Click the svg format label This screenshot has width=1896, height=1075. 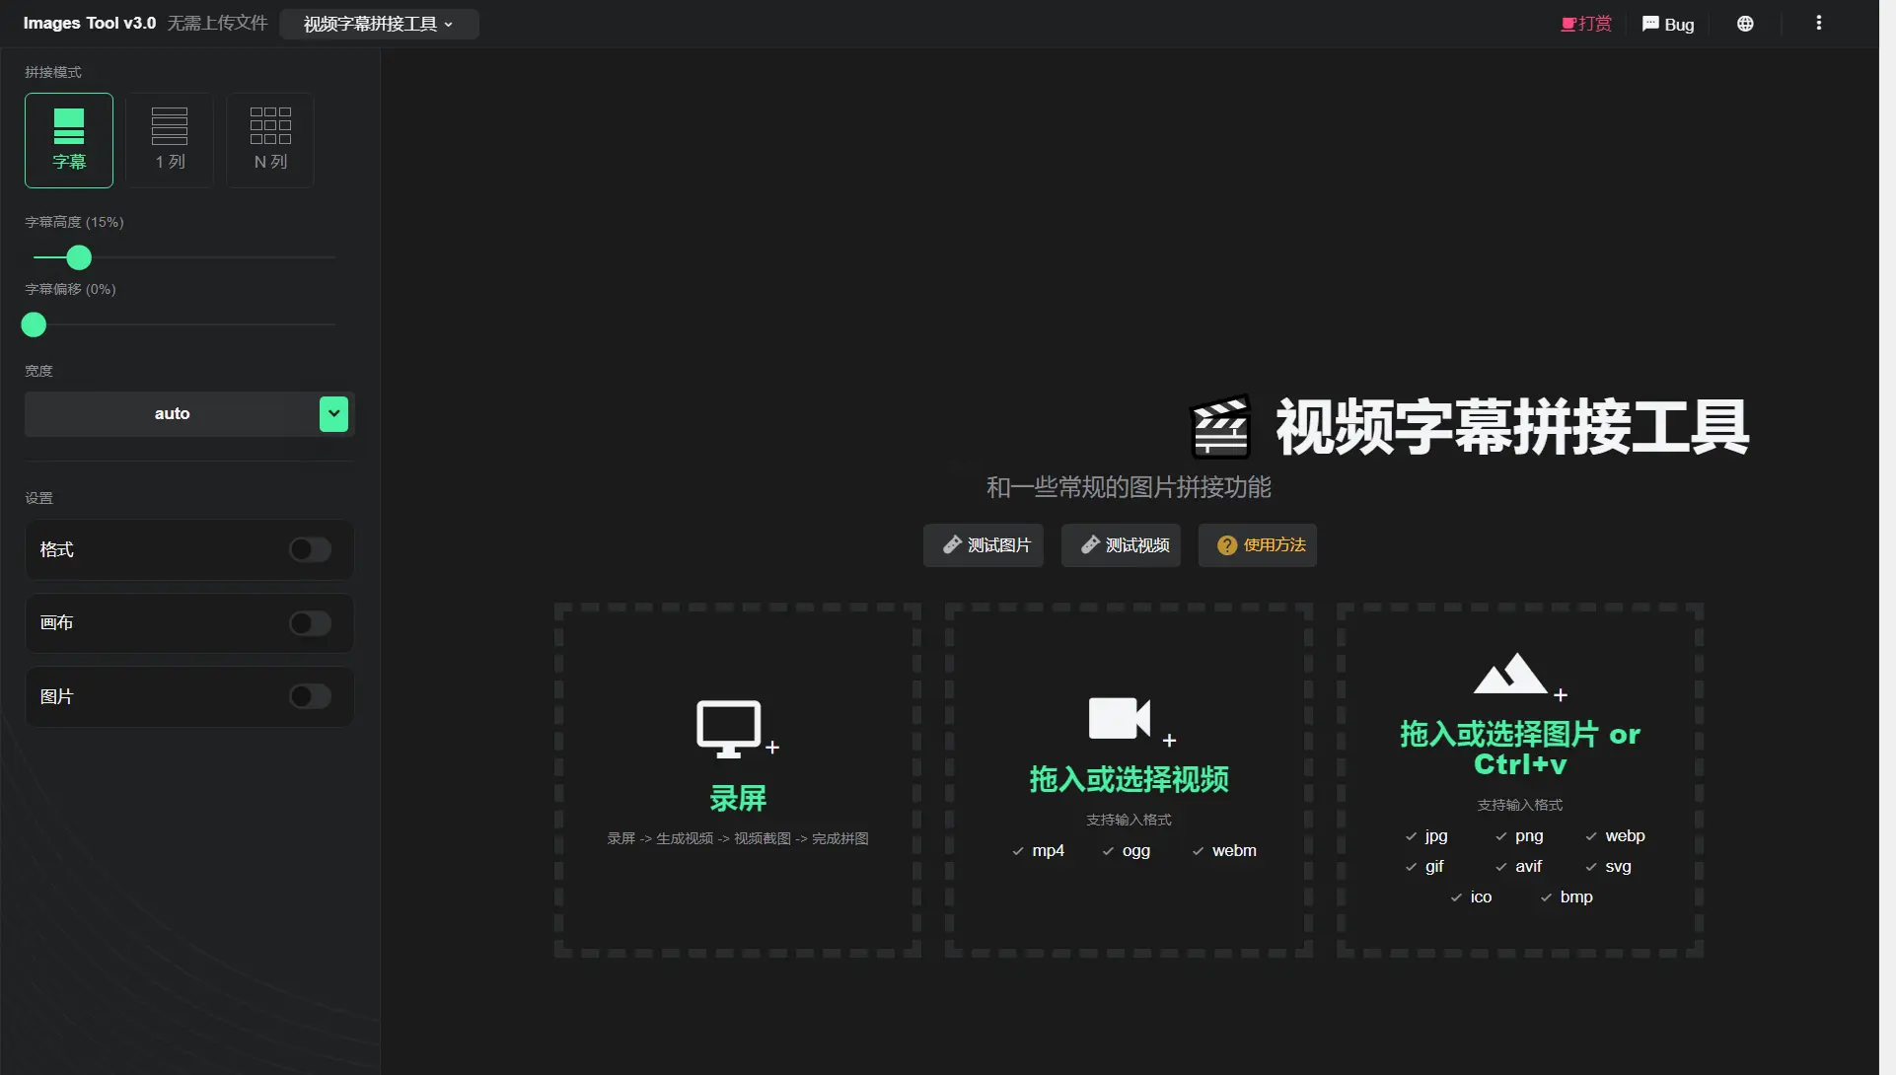tap(1618, 867)
